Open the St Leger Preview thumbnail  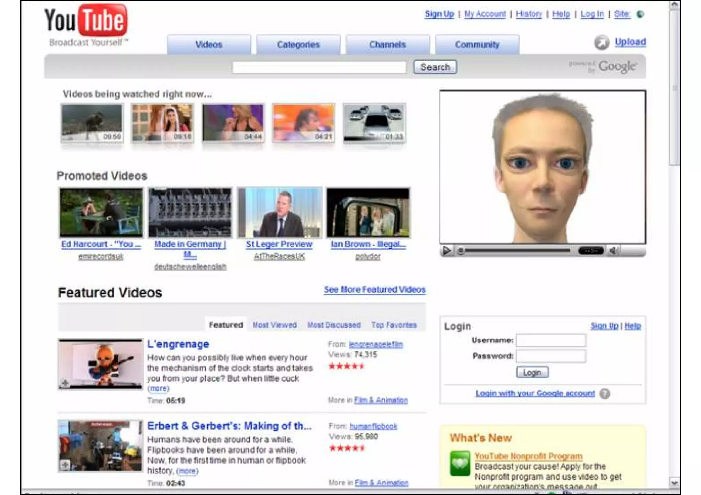pos(280,212)
